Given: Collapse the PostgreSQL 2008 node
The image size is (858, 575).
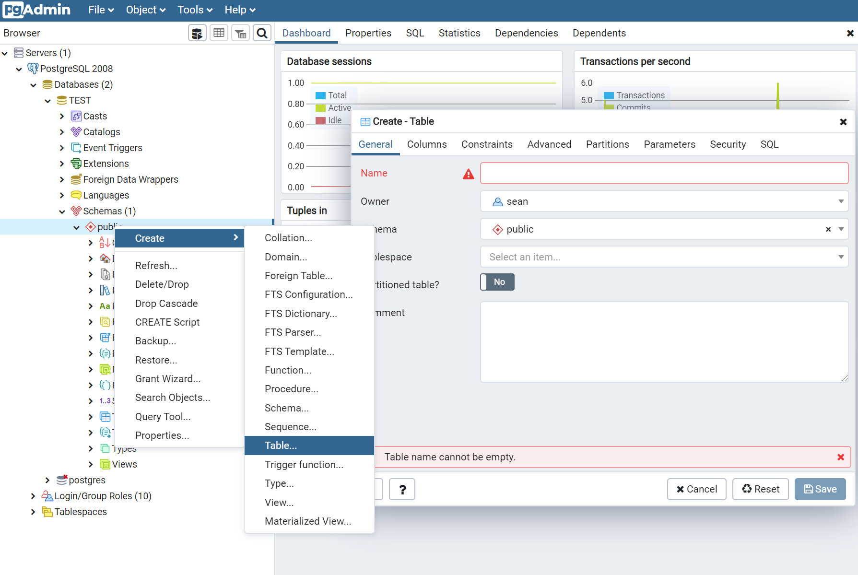Looking at the screenshot, I should tap(19, 69).
